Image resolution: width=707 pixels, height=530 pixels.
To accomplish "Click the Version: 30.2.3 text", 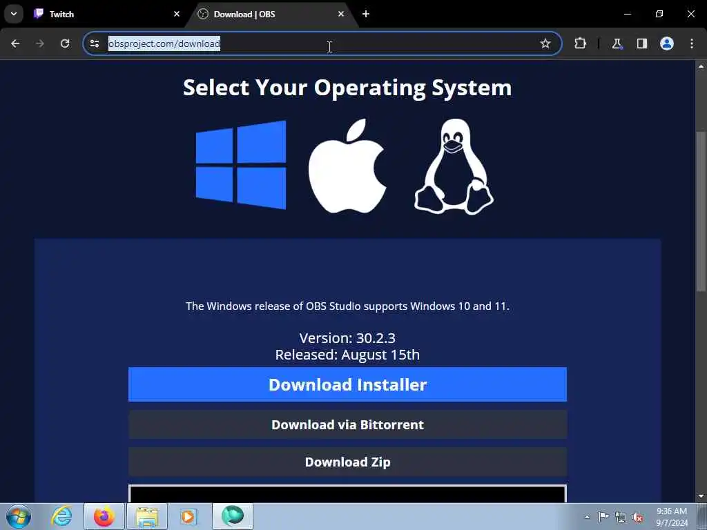I will (347, 338).
